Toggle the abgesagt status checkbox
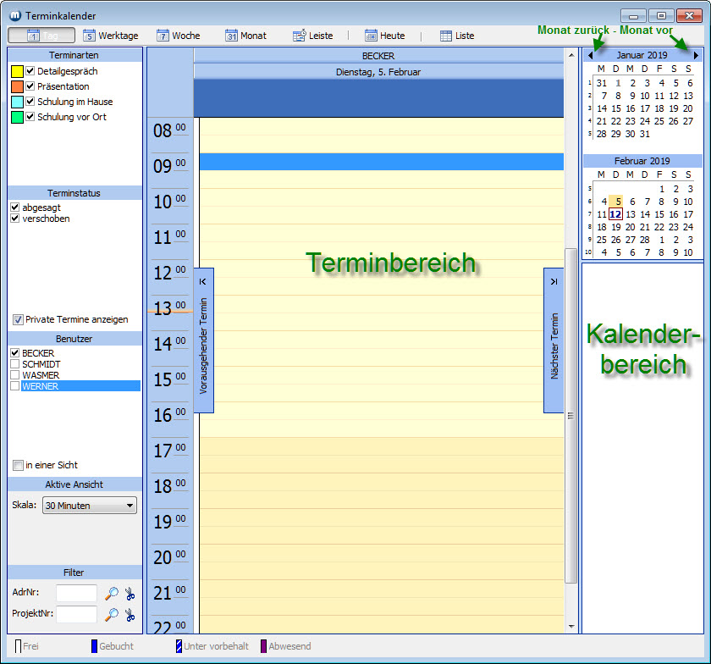711x664 pixels. point(15,207)
